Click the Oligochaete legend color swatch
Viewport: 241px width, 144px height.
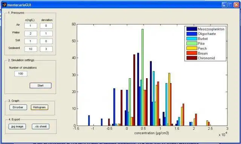[x=192, y=34]
